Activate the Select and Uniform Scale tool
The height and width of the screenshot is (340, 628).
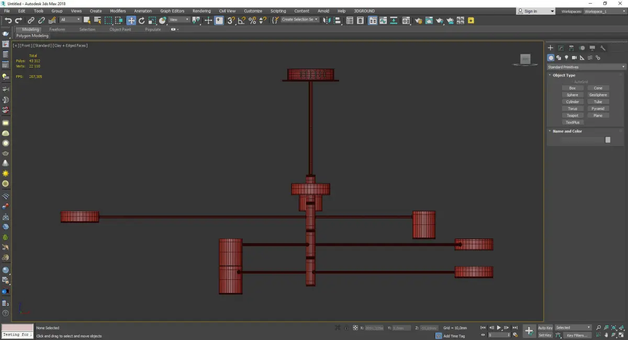click(x=152, y=20)
